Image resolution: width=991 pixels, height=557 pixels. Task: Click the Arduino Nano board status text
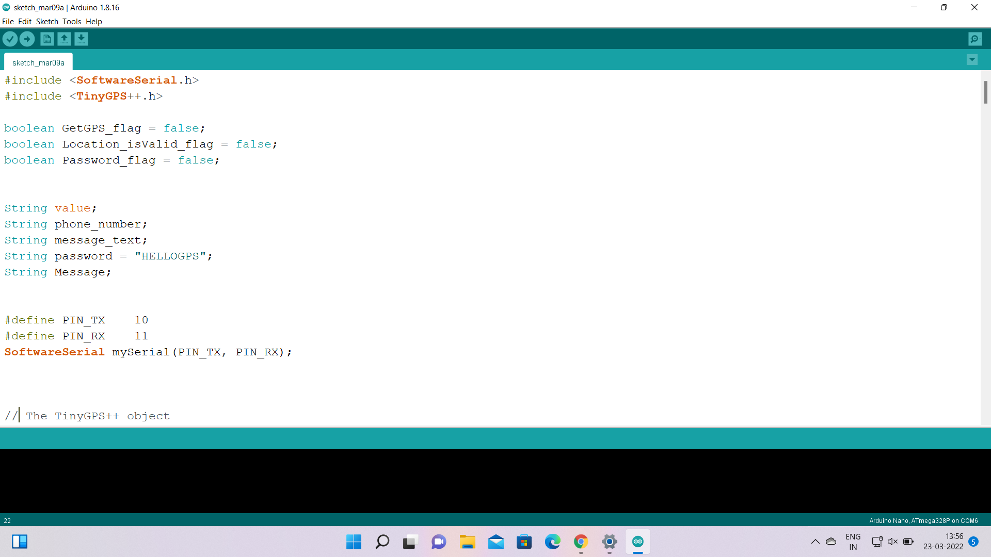(x=923, y=521)
